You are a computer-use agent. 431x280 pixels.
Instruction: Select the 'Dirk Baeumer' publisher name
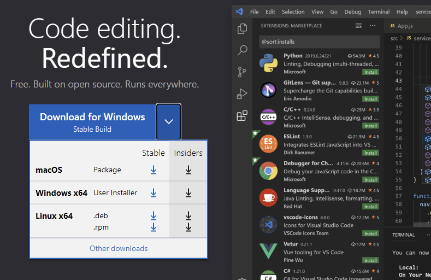(x=299, y=153)
